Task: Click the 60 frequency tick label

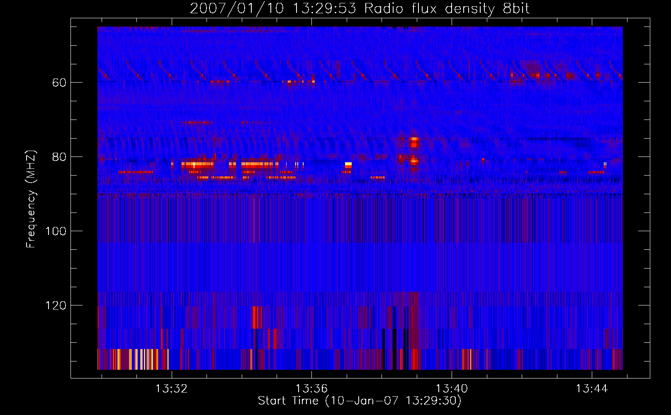Action: (59, 83)
